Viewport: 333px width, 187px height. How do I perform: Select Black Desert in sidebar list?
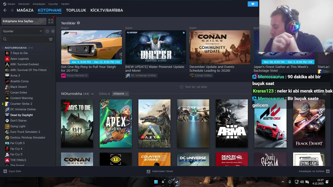click(x=18, y=87)
